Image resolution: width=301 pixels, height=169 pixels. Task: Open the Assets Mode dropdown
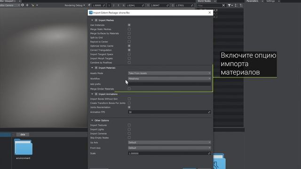(169, 73)
